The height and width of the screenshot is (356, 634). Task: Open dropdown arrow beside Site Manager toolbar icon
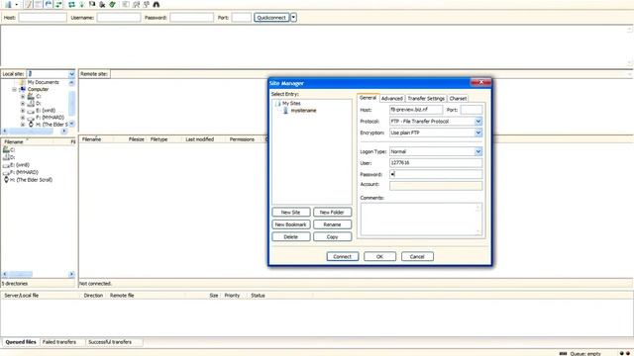17,4
